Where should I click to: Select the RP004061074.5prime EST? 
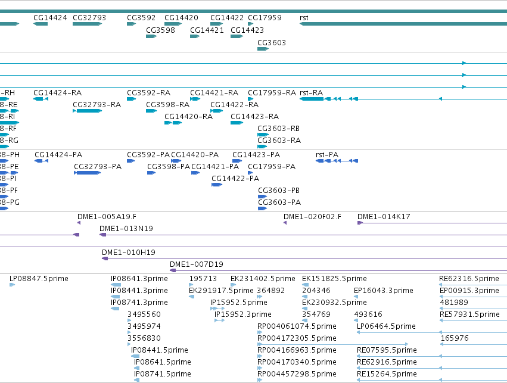tap(260, 332)
